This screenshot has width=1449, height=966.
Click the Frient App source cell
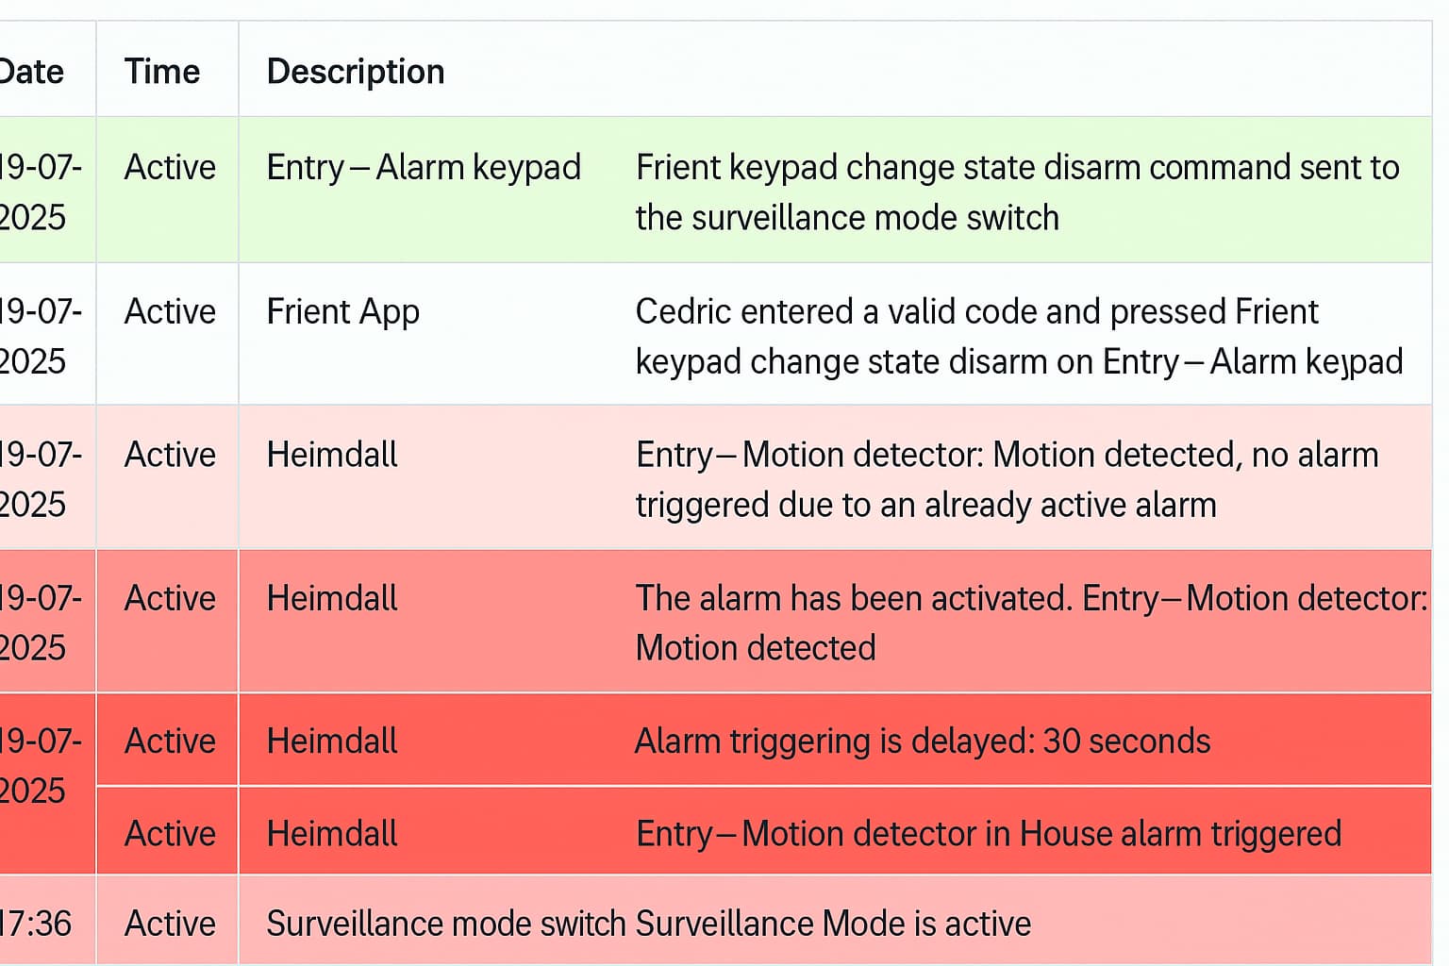pos(342,312)
